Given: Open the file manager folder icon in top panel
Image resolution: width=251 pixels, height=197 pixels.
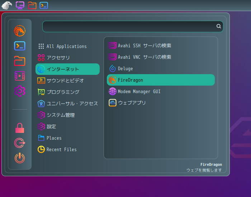Looking at the screenshot, I should point(32,5).
